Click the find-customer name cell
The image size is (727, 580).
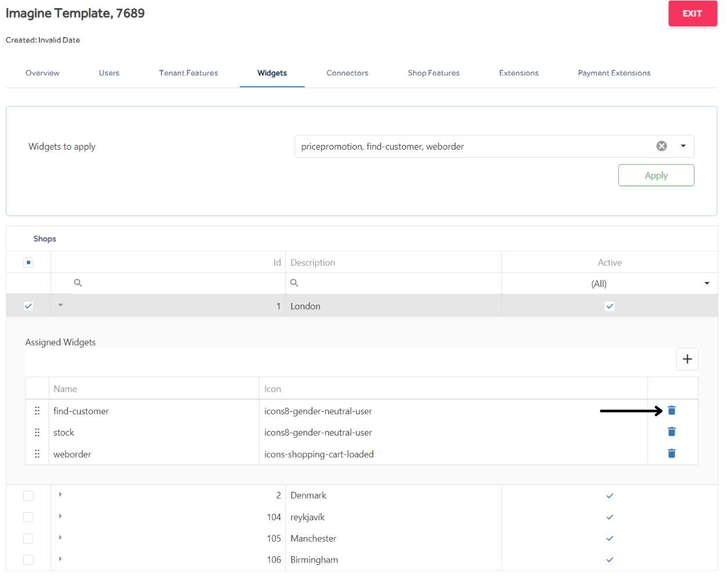tap(154, 411)
